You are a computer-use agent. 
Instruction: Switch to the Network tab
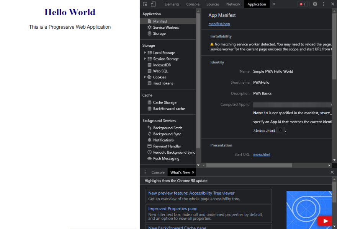pos(233,4)
